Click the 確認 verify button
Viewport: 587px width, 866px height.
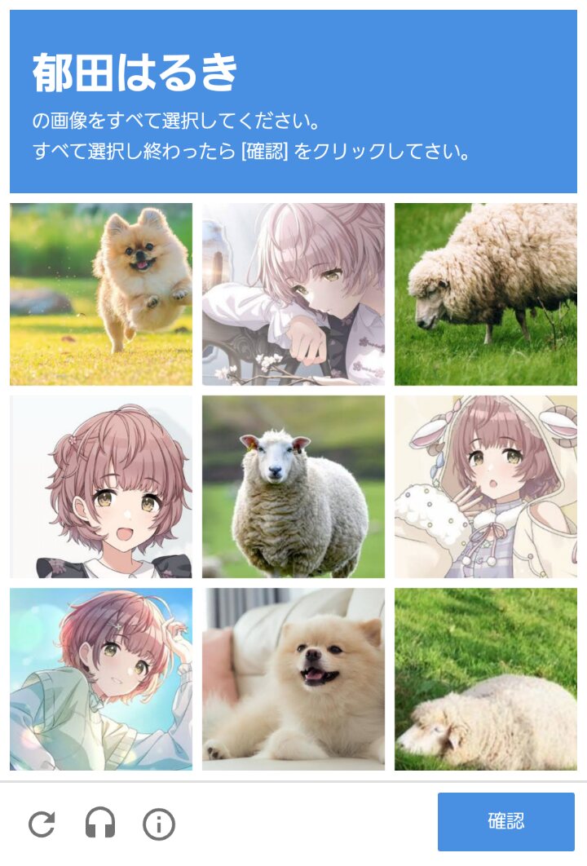[505, 821]
